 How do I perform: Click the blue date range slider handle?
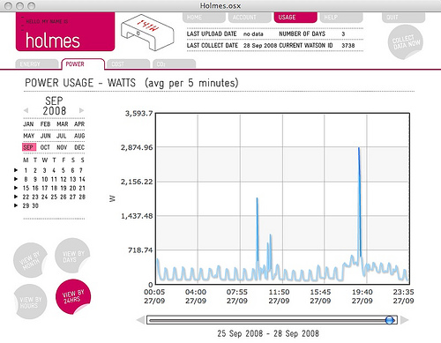click(x=390, y=320)
